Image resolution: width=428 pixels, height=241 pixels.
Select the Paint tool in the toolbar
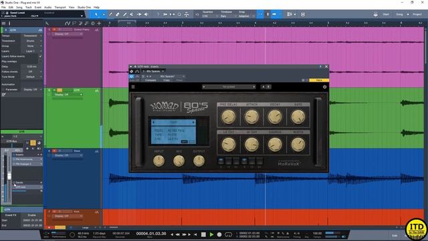pyautogui.click(x=125, y=14)
